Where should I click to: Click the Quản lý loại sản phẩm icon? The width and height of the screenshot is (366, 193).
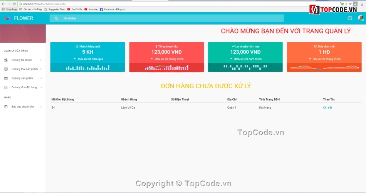[x=6, y=69]
